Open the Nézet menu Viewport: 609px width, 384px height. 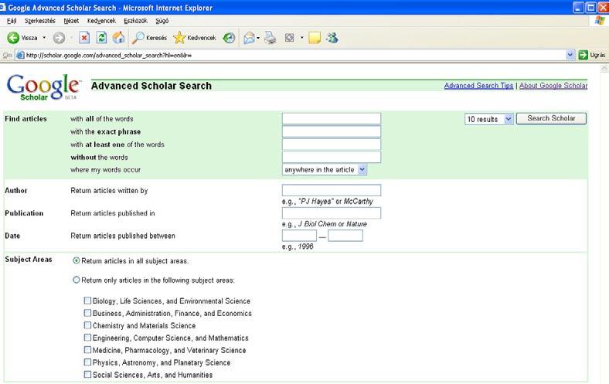(x=71, y=21)
